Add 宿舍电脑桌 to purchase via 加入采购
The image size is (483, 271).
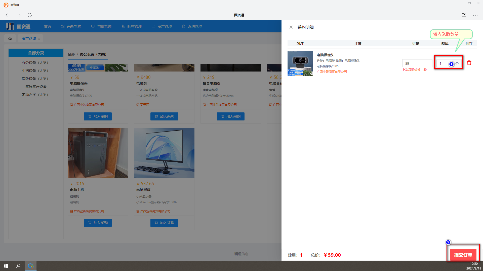231,116
